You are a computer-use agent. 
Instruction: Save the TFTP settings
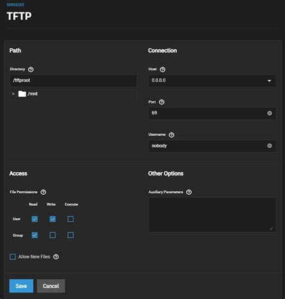[21, 286]
